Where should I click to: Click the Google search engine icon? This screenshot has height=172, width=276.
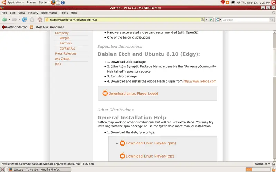coord(218,20)
